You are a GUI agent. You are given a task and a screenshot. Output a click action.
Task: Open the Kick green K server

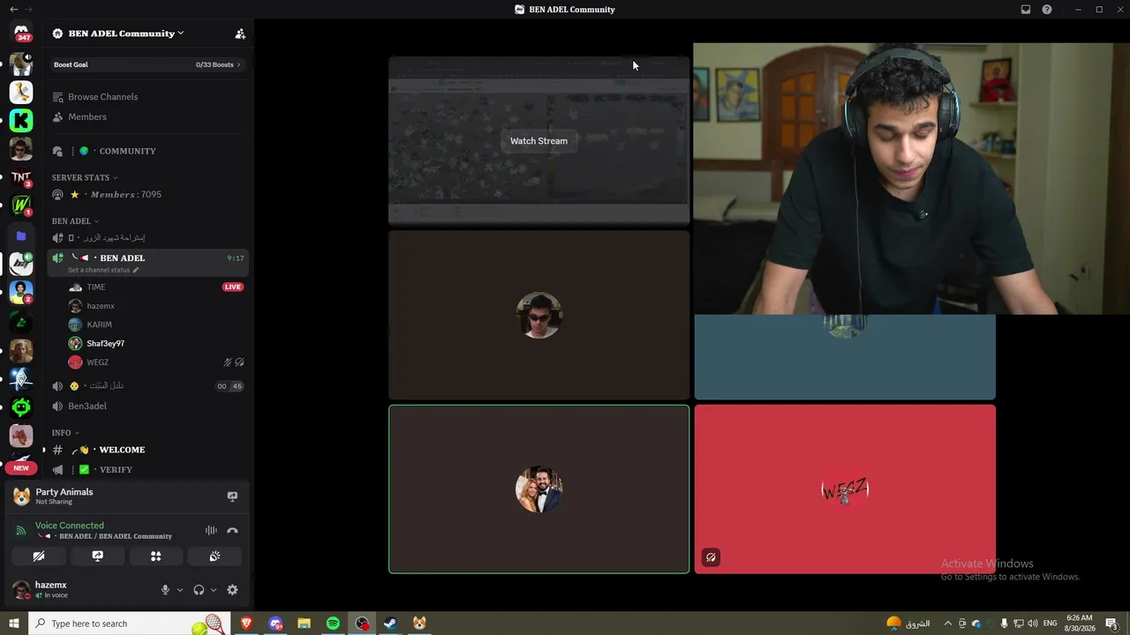point(21,120)
